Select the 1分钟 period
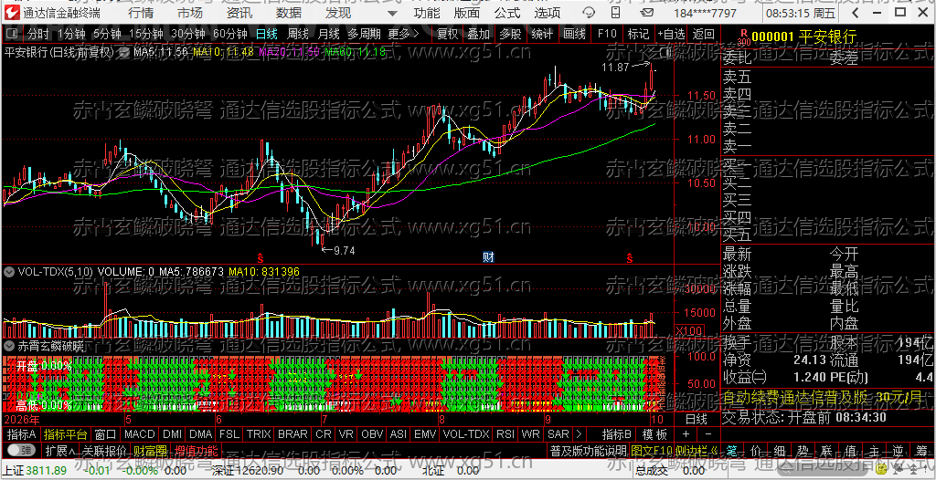Image resolution: width=936 pixels, height=480 pixels. (x=72, y=35)
